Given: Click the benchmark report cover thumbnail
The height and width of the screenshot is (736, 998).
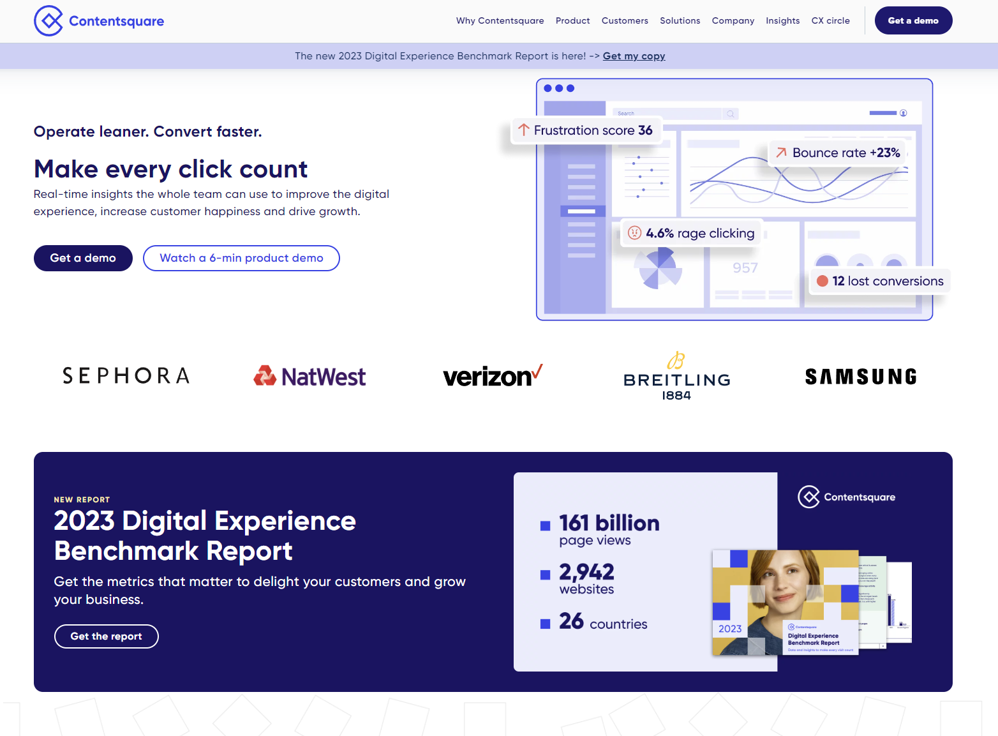Looking at the screenshot, I should point(786,603).
